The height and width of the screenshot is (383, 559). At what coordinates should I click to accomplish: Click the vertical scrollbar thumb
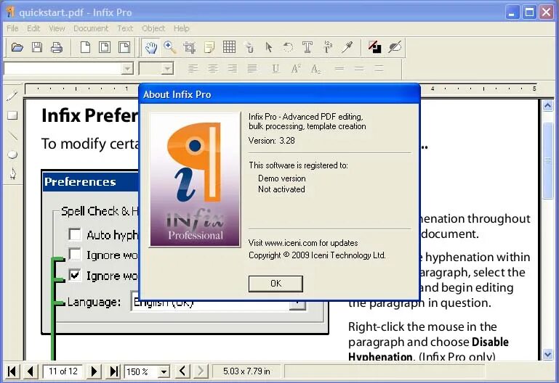click(547, 160)
